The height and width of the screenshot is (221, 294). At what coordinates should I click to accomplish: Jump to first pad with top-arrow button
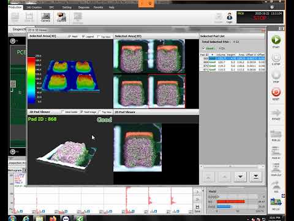click(209, 177)
